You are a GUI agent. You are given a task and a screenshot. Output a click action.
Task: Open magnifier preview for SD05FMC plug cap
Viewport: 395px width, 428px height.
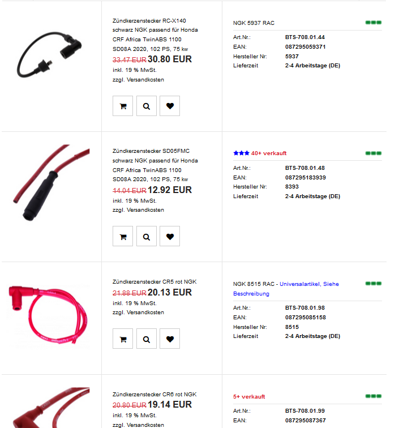coord(147,236)
